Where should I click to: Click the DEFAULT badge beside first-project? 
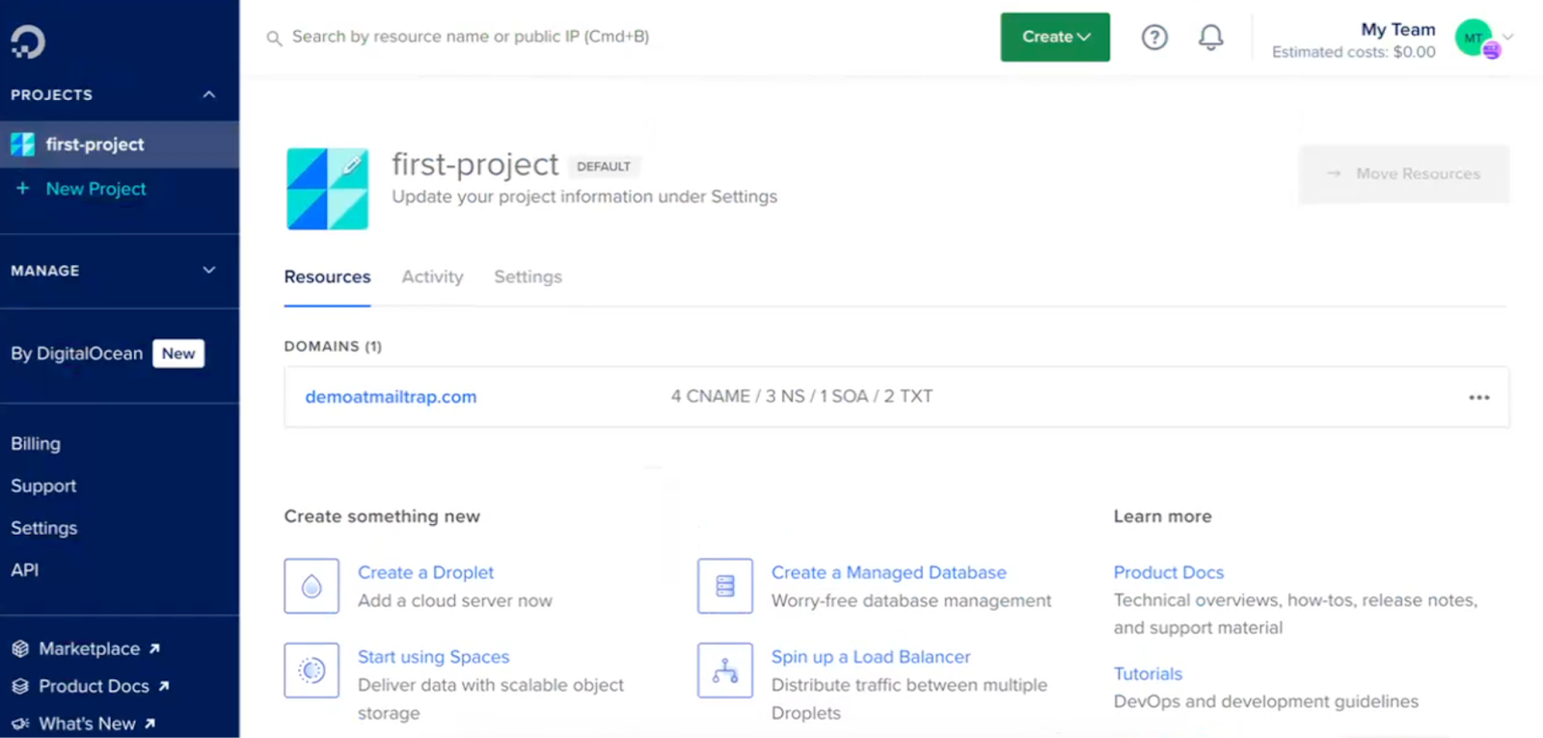click(x=604, y=167)
